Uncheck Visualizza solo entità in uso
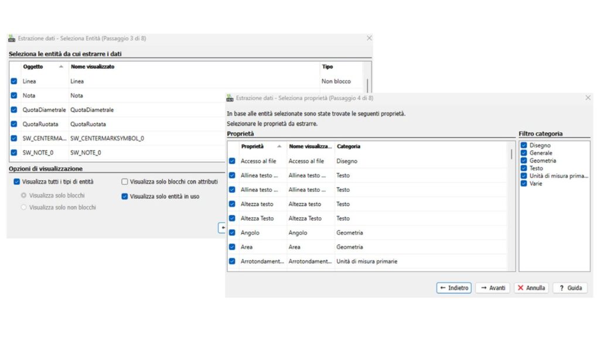 [x=124, y=197]
